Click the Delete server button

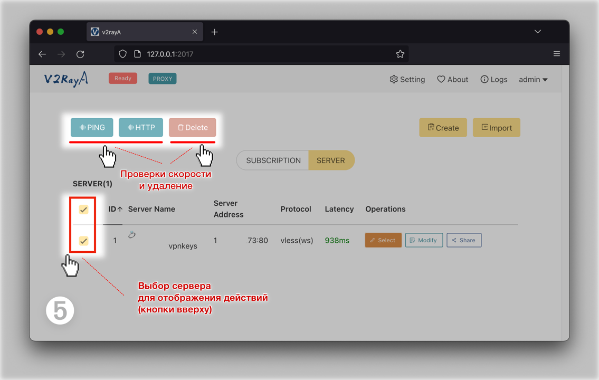(192, 127)
